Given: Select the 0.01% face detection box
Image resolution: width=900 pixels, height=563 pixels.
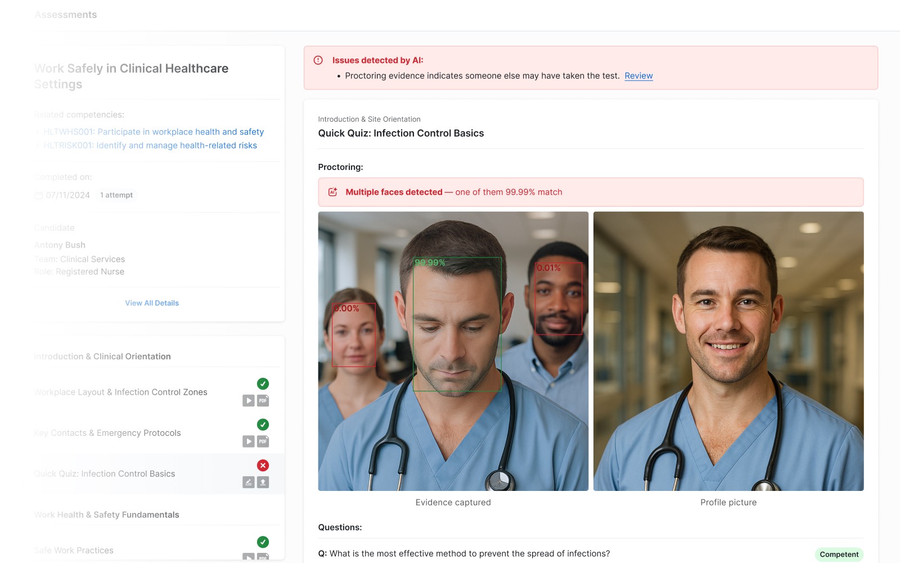Looking at the screenshot, I should pyautogui.click(x=558, y=298).
